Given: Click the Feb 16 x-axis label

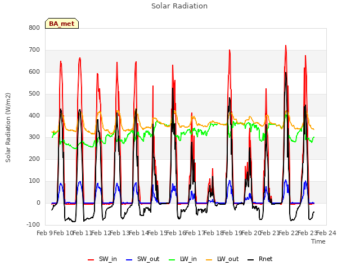Looking at the screenshot, I should pos(175,233).
